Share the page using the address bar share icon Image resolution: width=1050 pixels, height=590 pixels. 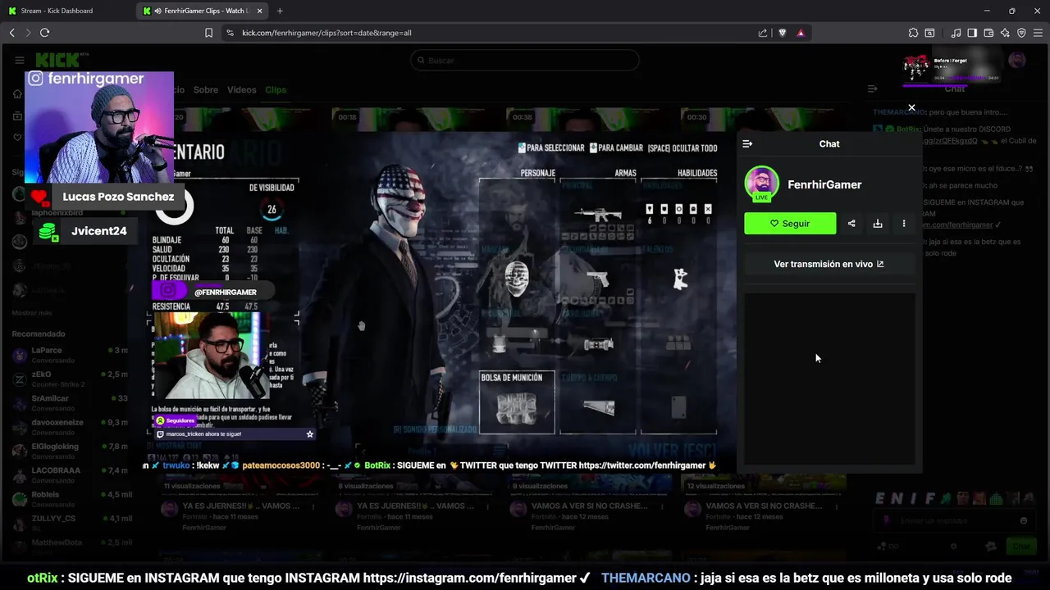coord(763,33)
